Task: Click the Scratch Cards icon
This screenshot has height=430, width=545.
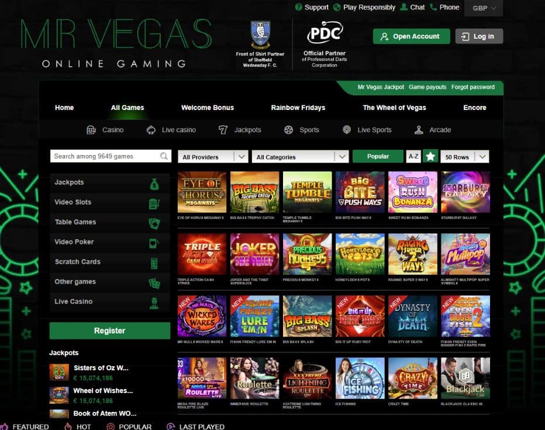Action: (x=154, y=263)
